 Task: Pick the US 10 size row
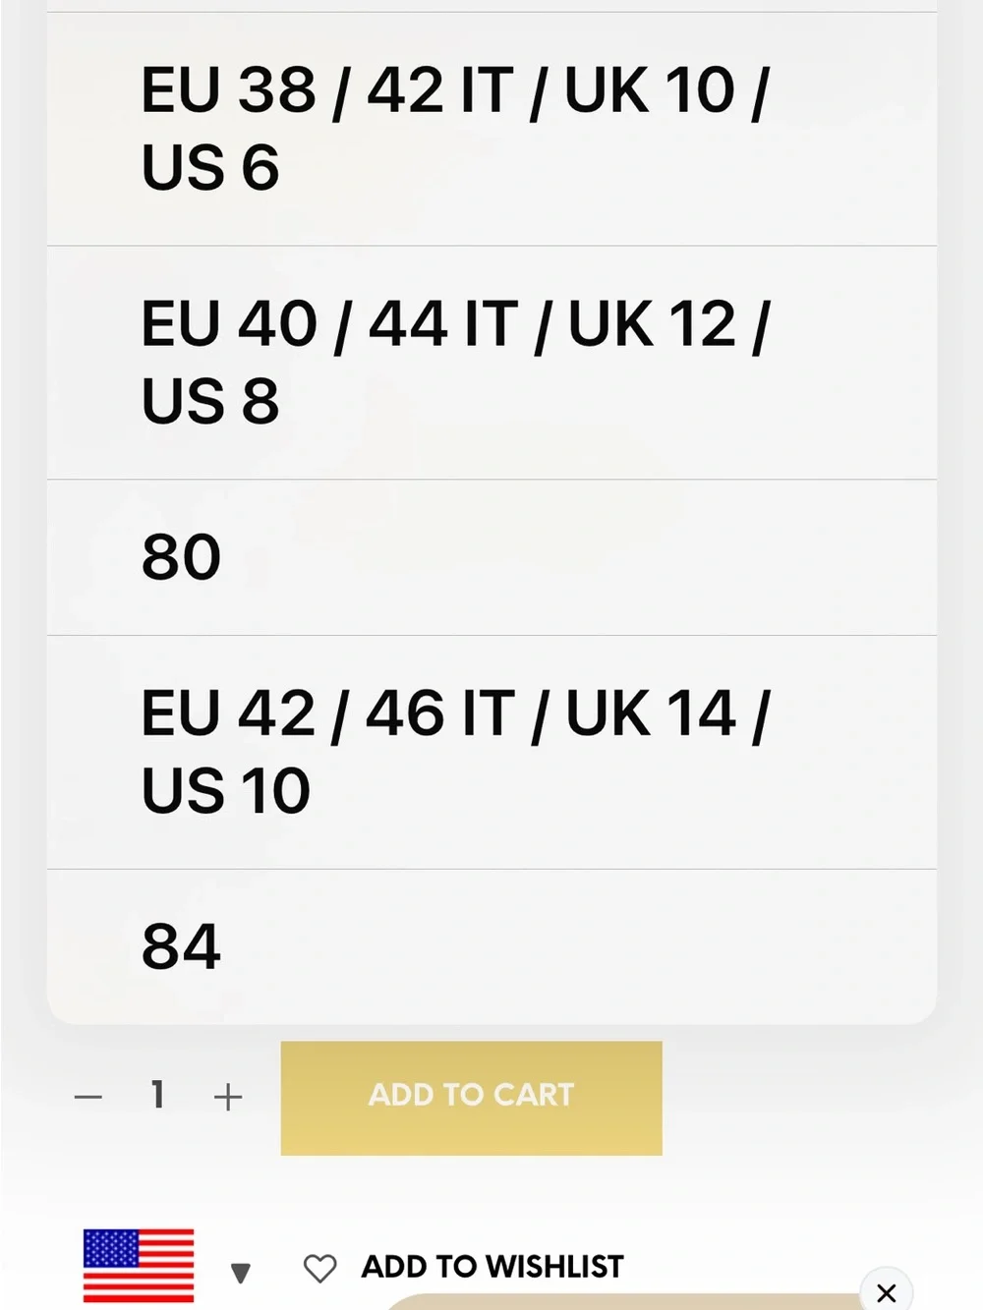tap(491, 752)
